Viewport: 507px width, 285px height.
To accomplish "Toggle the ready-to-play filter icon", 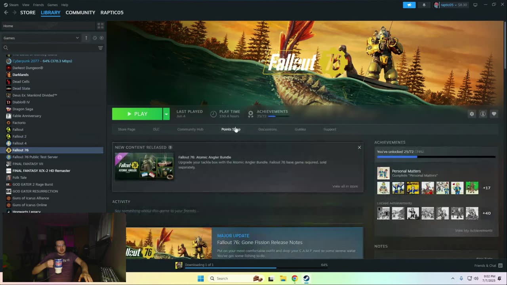I will tap(101, 38).
